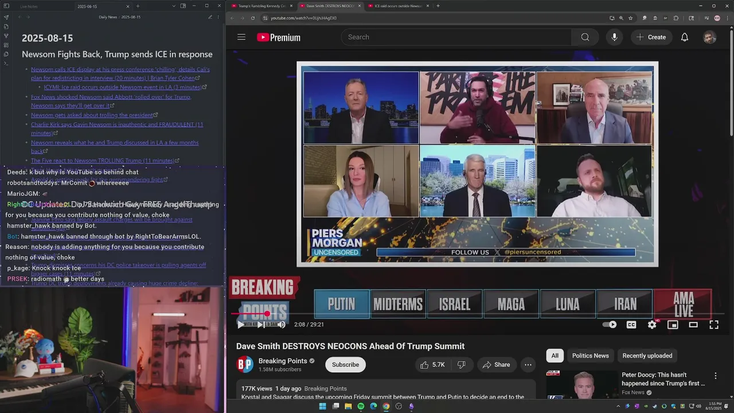Switch to theater mode

coord(693,325)
